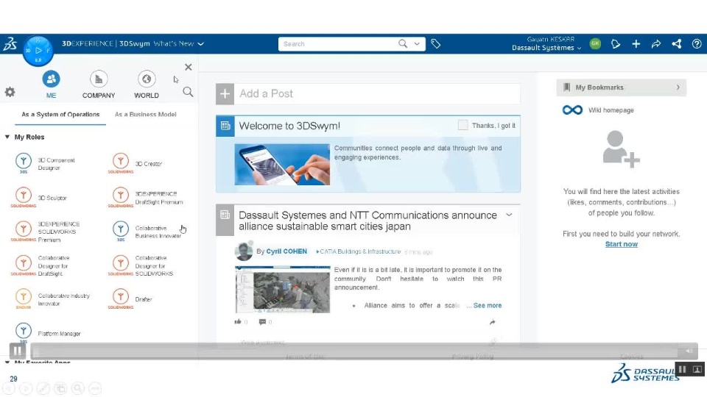Click the 3DS logo icon in header
The image size is (707, 397).
10,43
